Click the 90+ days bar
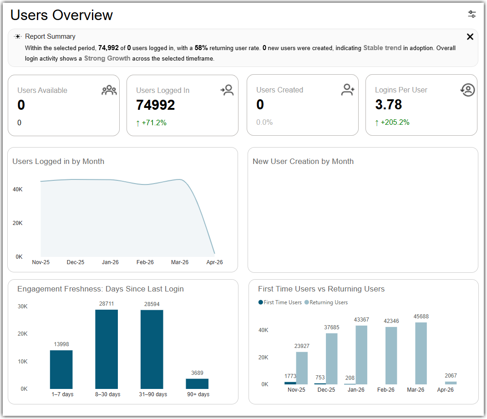This screenshot has height=419, width=487. tap(197, 384)
